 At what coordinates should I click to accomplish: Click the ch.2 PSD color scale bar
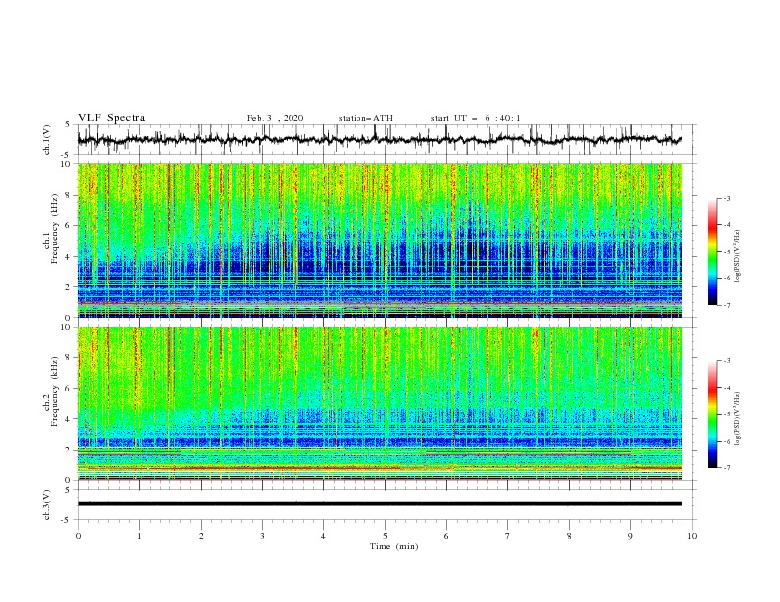point(712,414)
